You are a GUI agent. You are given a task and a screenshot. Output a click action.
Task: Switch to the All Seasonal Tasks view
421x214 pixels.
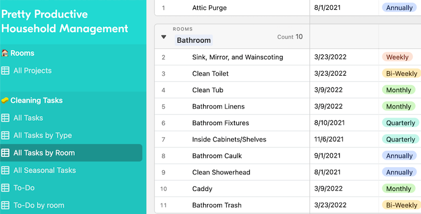pos(45,170)
